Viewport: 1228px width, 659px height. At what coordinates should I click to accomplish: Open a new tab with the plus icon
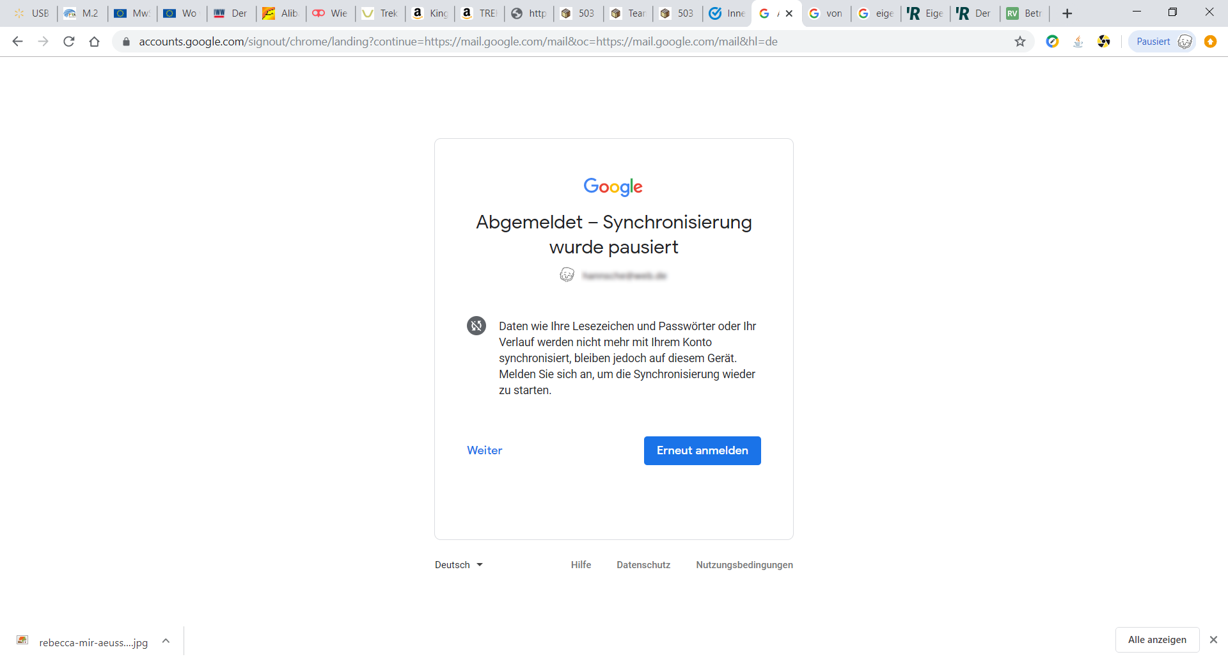coord(1067,13)
